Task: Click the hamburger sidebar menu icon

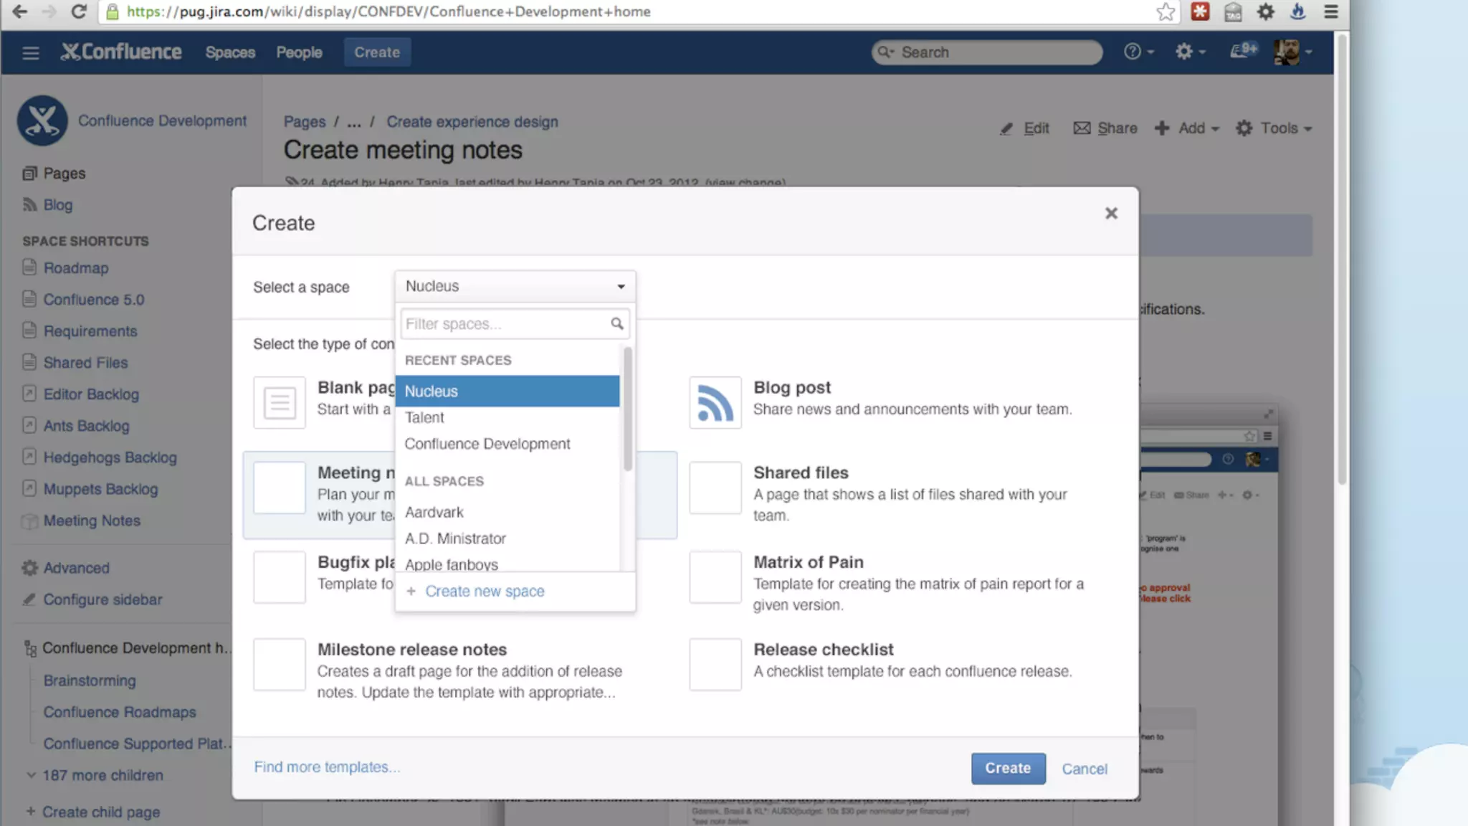Action: tap(30, 52)
